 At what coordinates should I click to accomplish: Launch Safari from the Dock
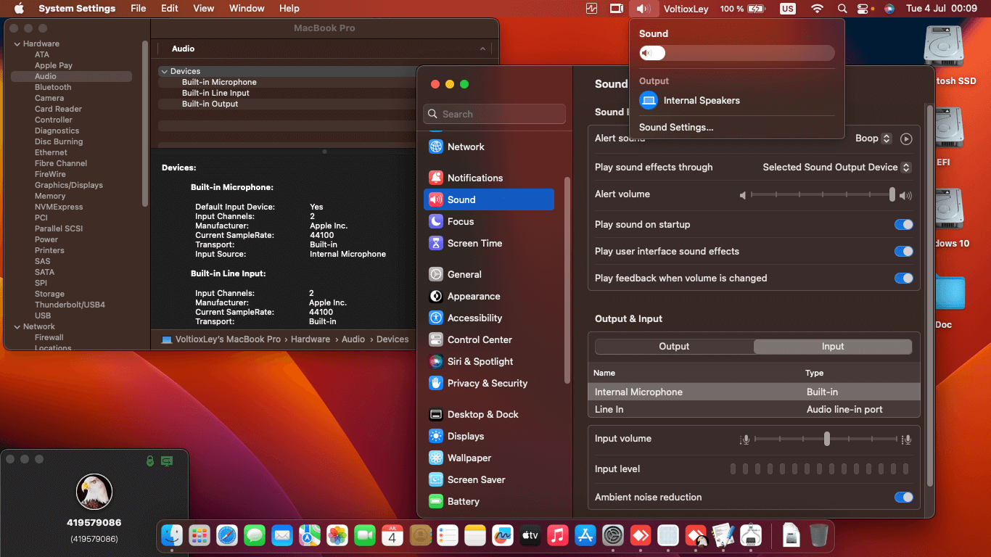(227, 536)
